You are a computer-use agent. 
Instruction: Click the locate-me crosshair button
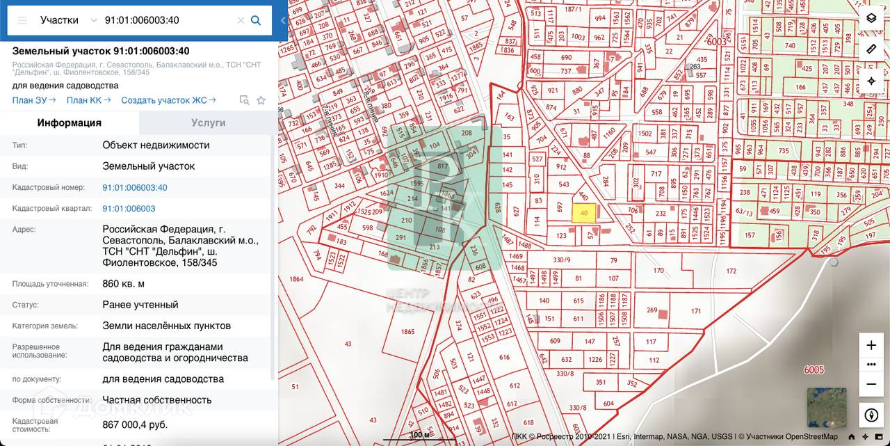871,81
